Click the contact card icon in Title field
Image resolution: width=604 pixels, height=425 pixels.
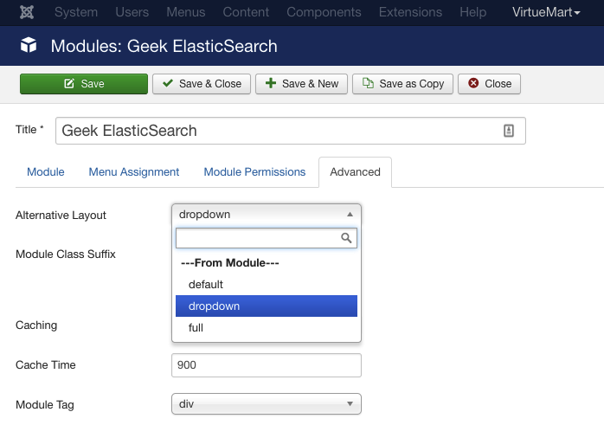509,131
